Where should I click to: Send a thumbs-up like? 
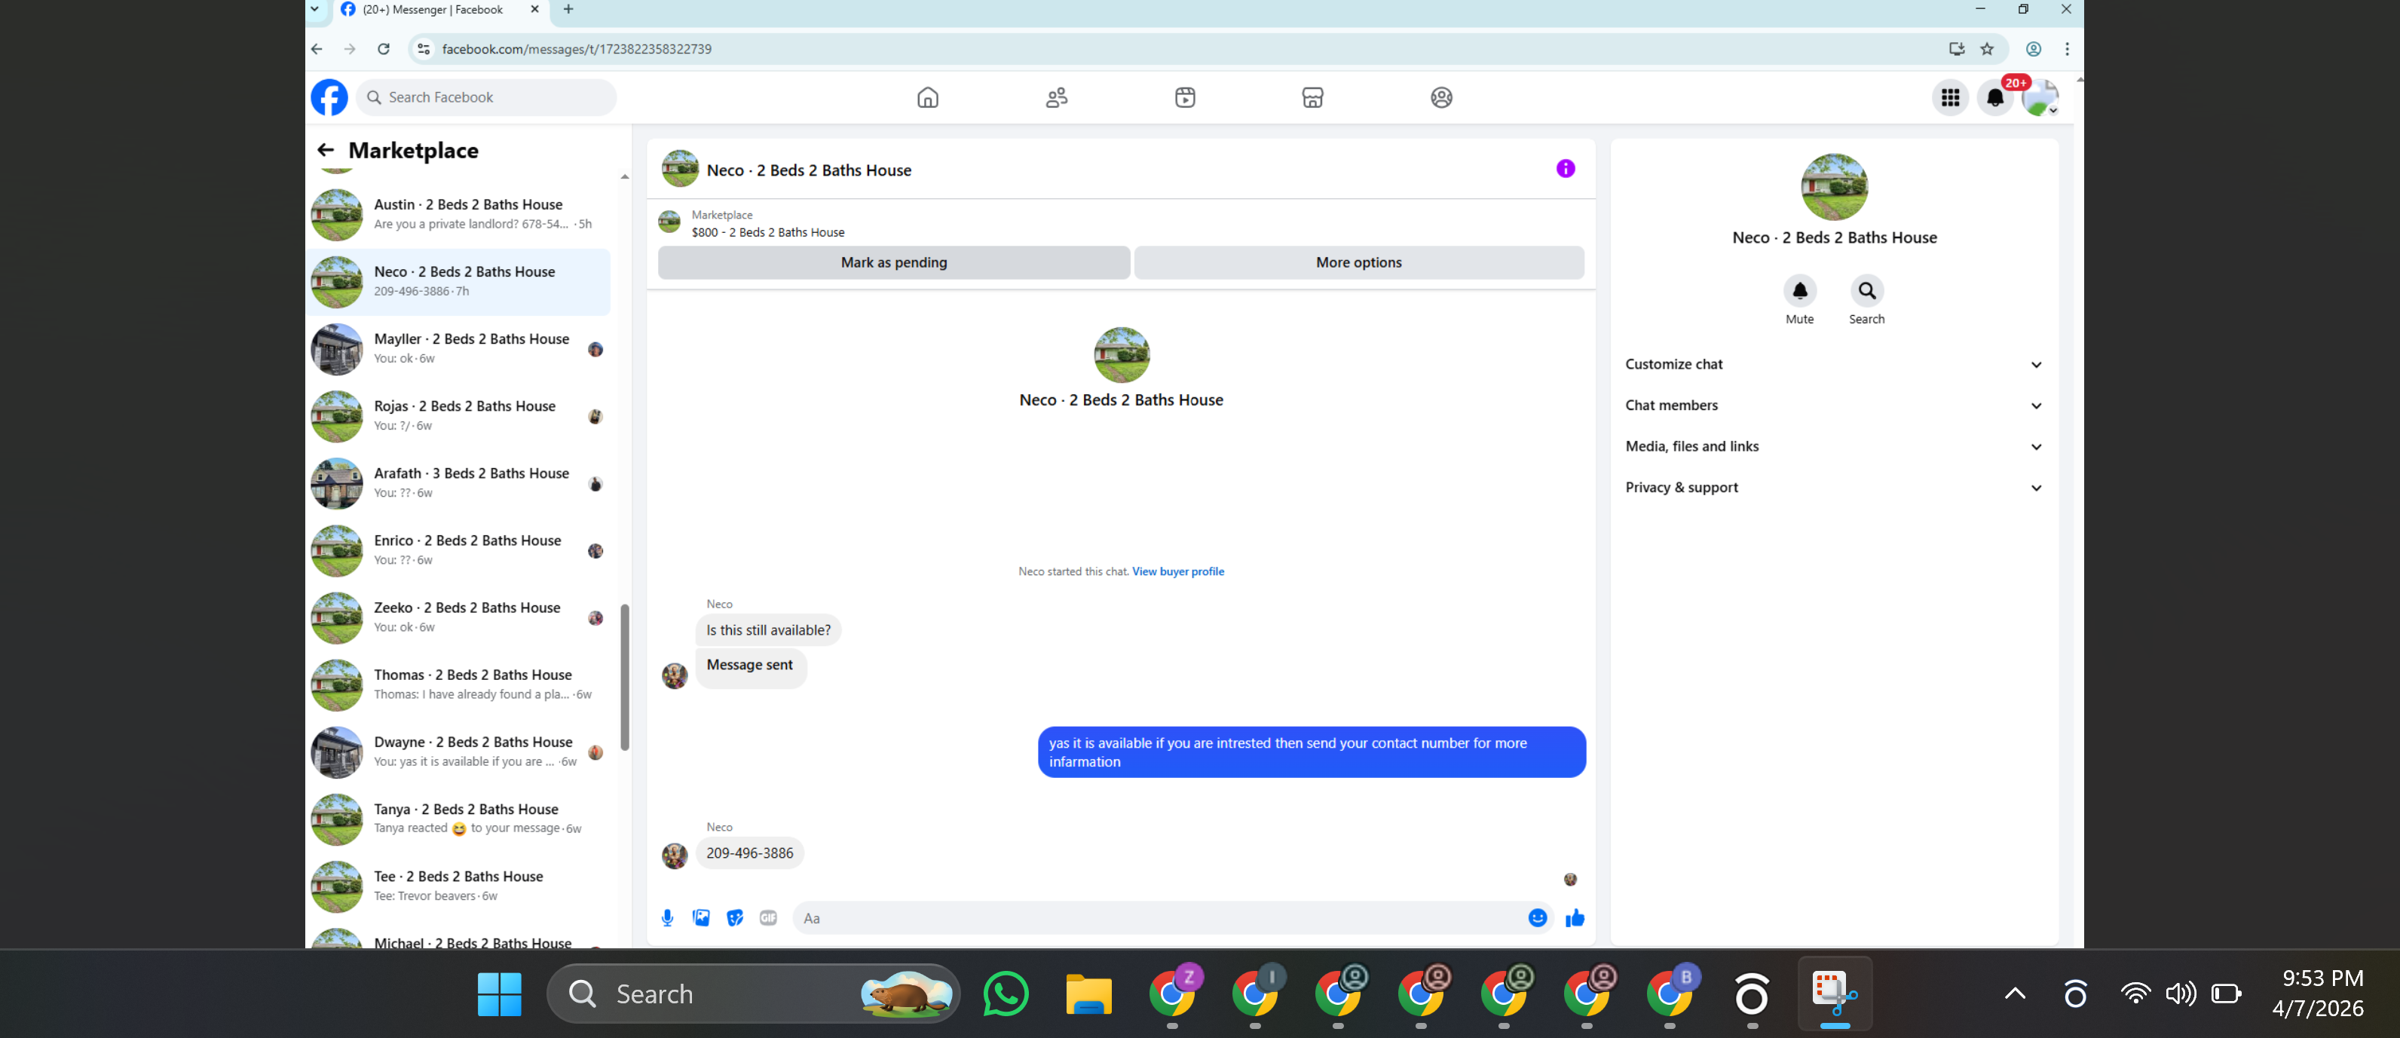click(1575, 918)
